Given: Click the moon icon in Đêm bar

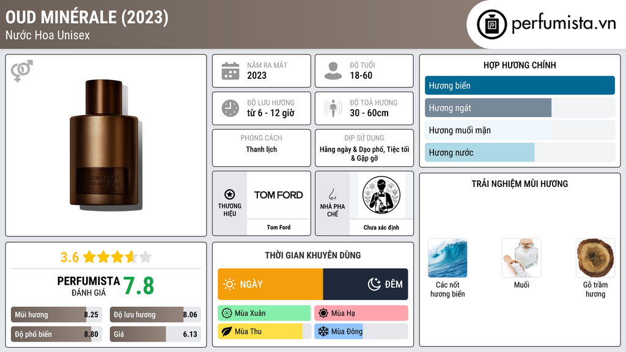Looking at the screenshot, I should coord(374,284).
